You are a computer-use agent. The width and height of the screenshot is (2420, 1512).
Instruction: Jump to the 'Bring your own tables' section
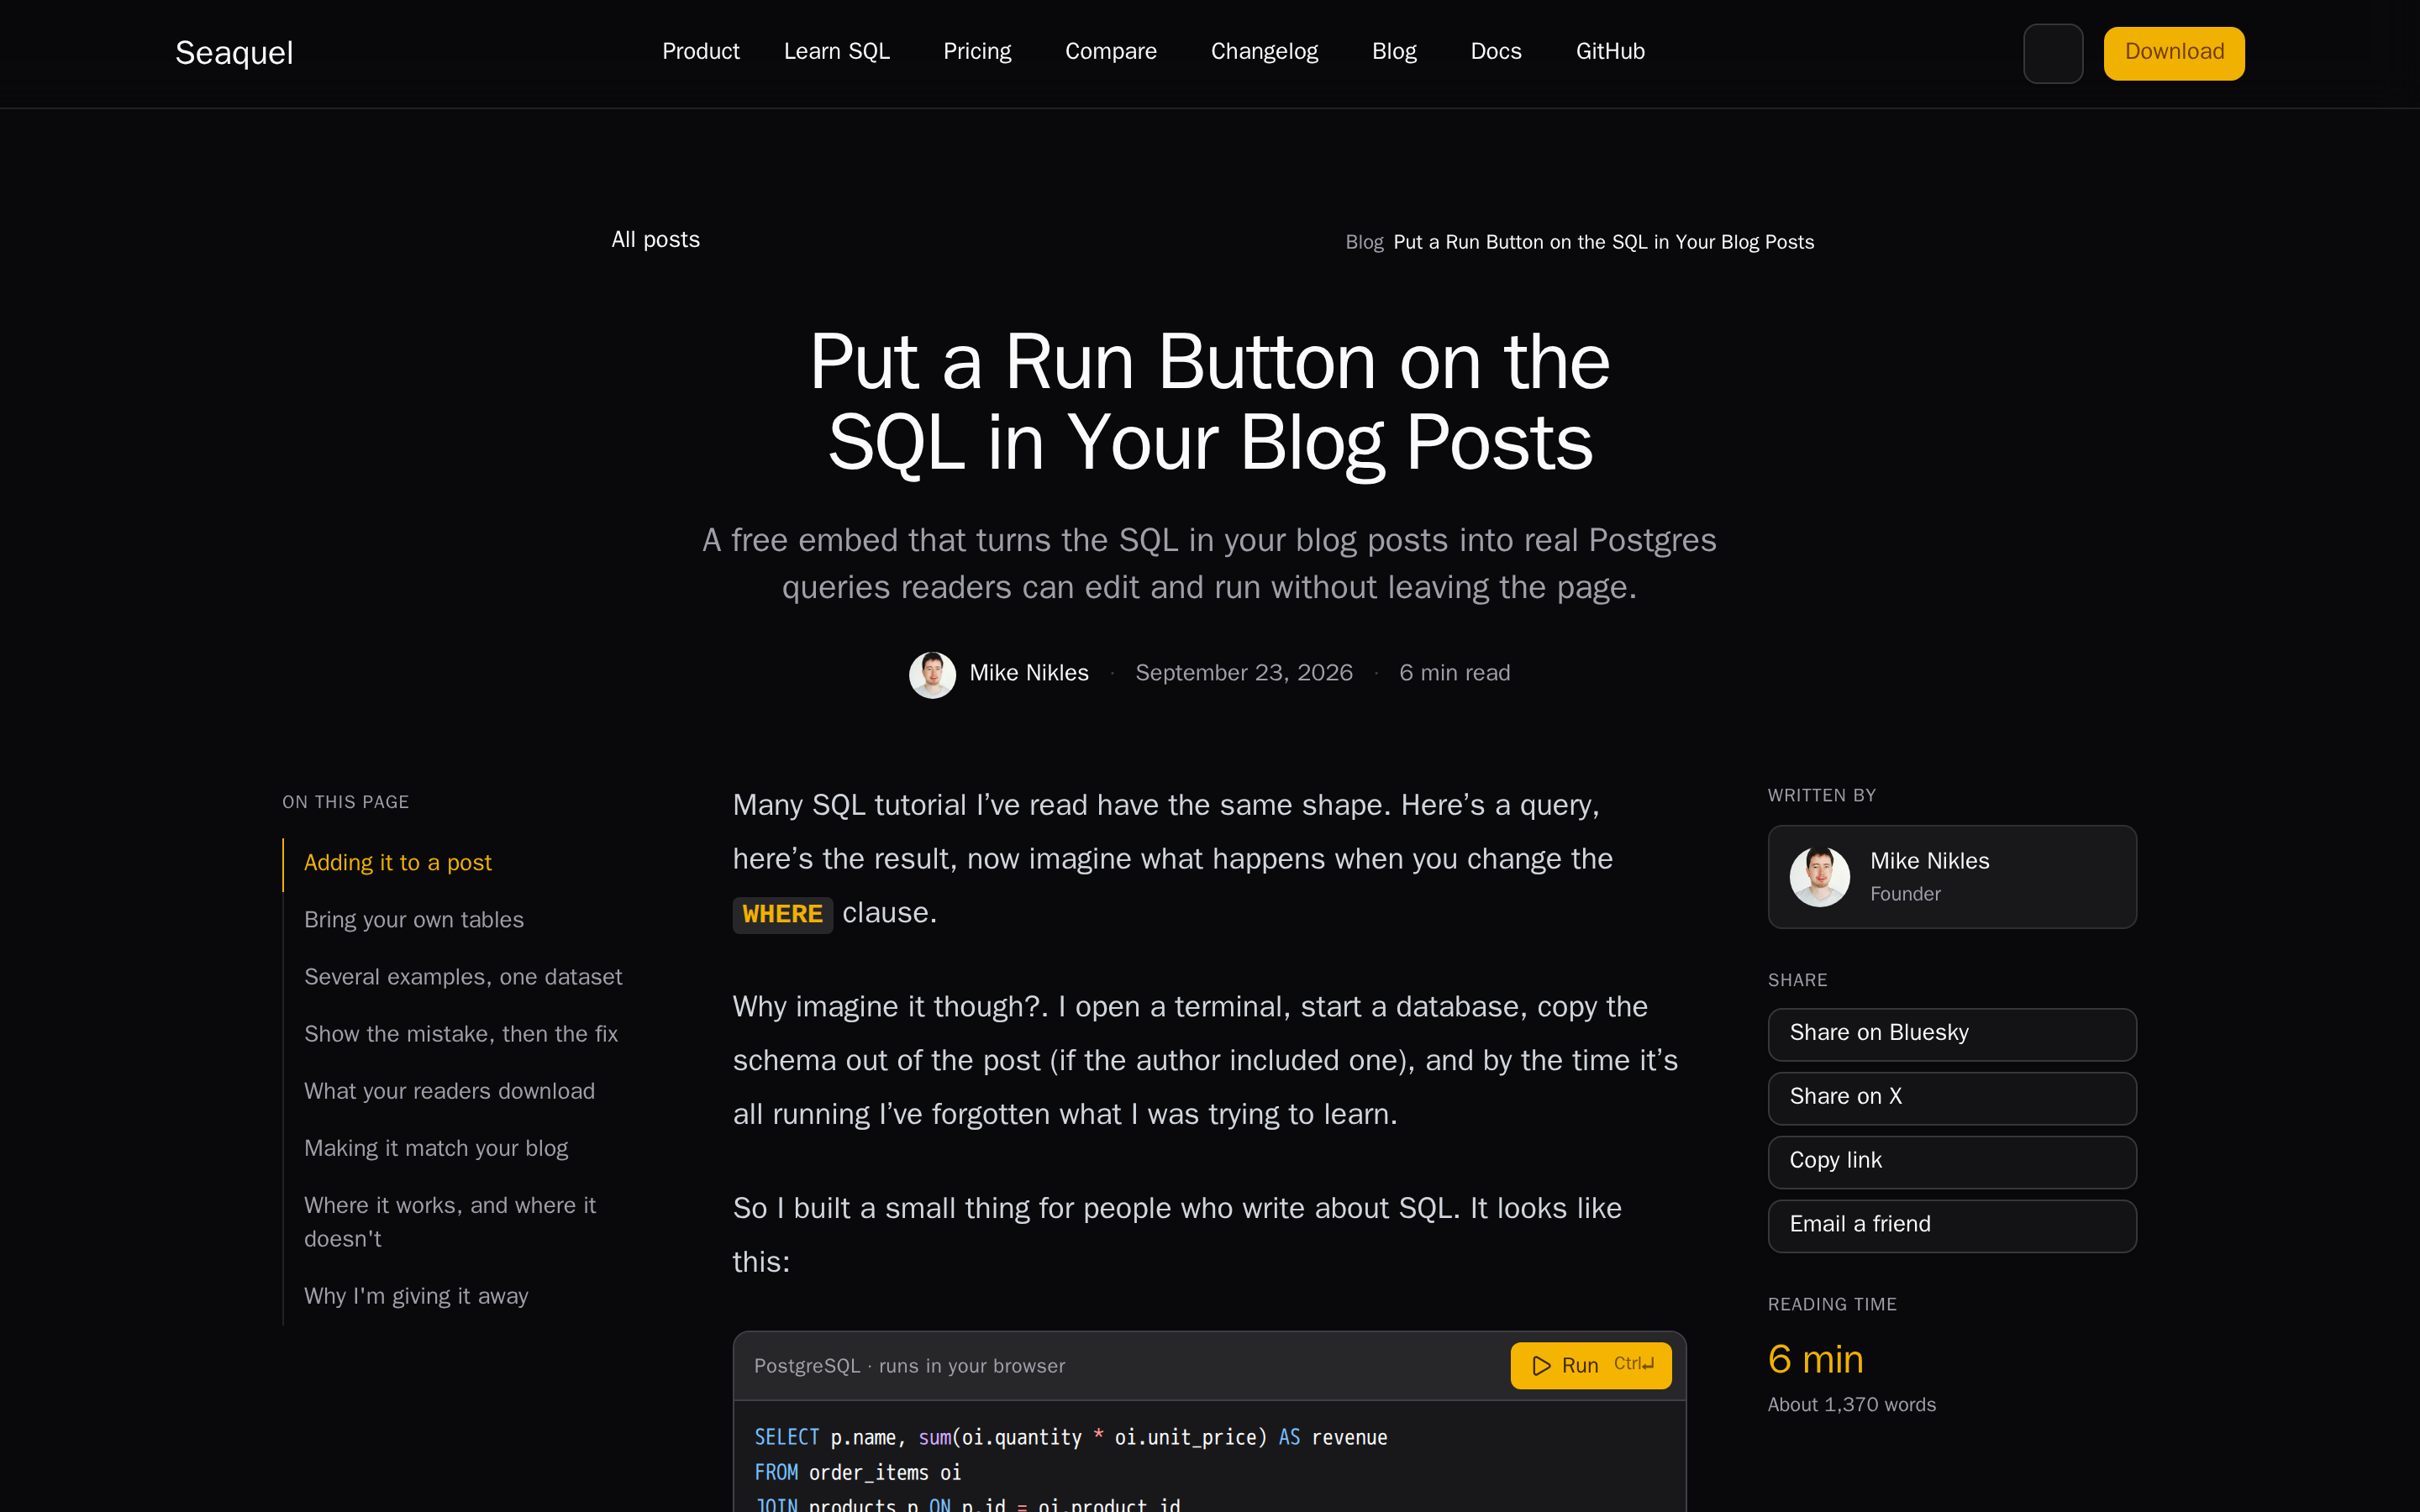(414, 920)
